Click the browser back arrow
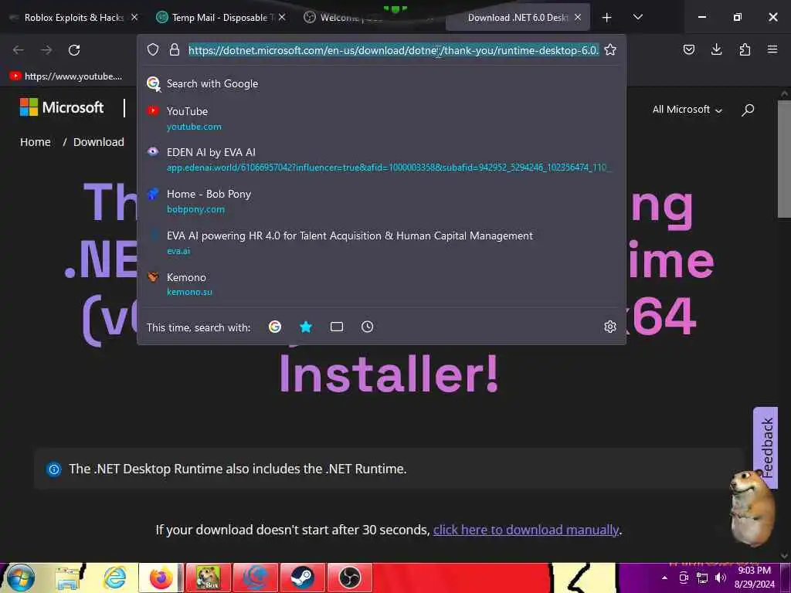 coord(19,50)
